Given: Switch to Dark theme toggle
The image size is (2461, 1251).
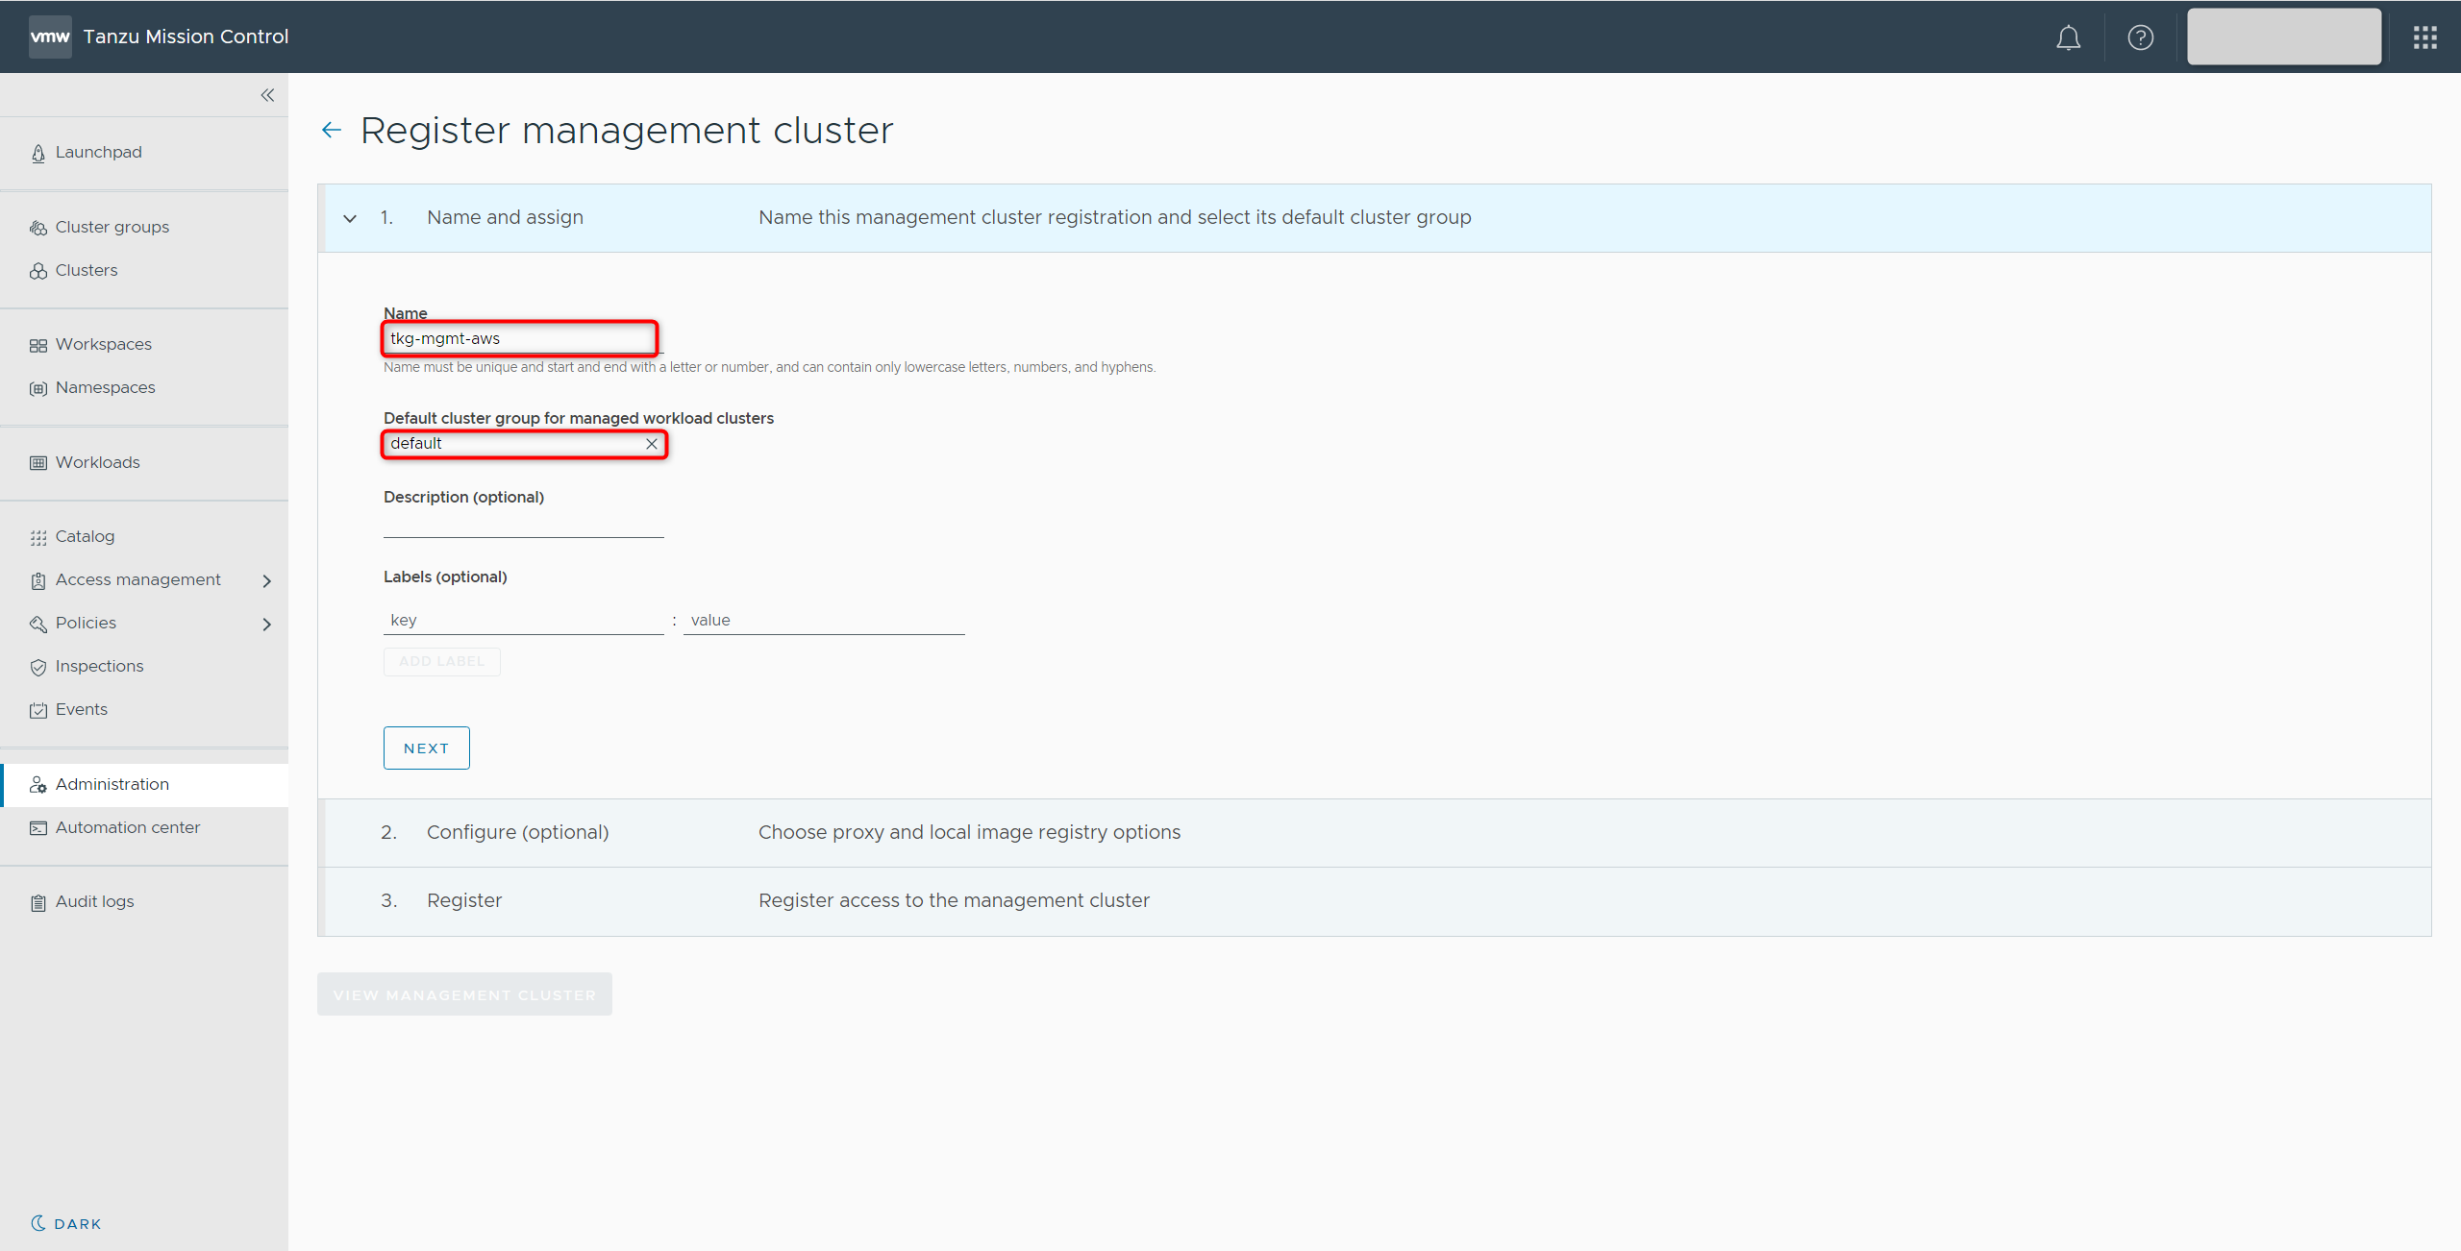Looking at the screenshot, I should pyautogui.click(x=65, y=1223).
